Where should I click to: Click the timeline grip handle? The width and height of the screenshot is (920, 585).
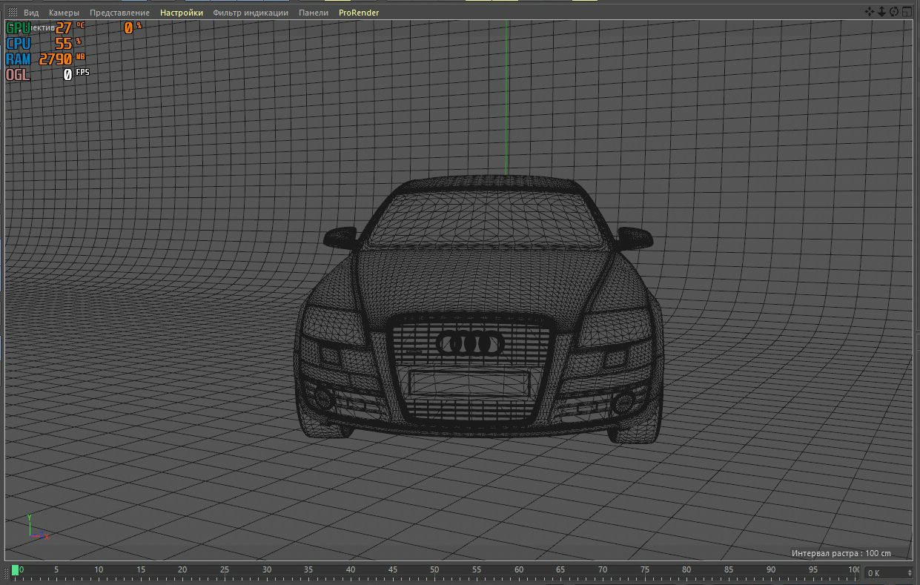(4, 572)
